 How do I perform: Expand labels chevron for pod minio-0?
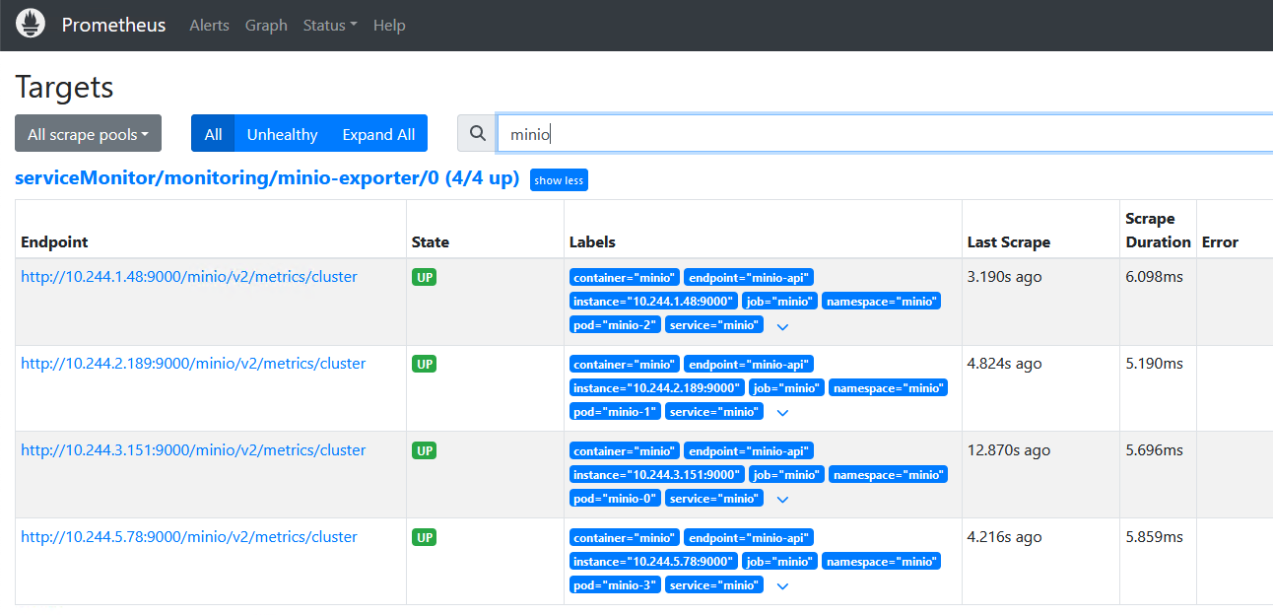coord(782,500)
